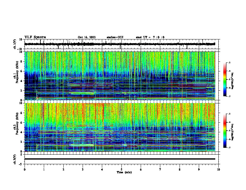The image size is (246, 190).
Task: Click the '-7' label on ch.2 colorbar
Action: pos(229,148)
